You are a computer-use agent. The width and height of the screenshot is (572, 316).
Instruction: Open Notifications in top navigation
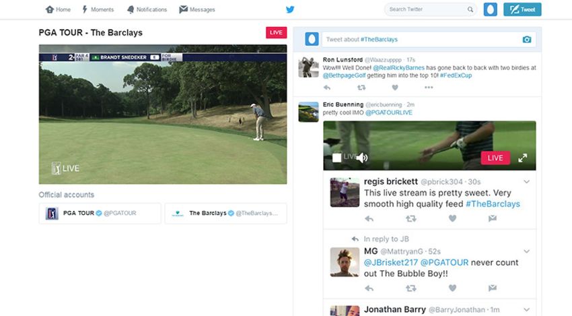coord(147,9)
